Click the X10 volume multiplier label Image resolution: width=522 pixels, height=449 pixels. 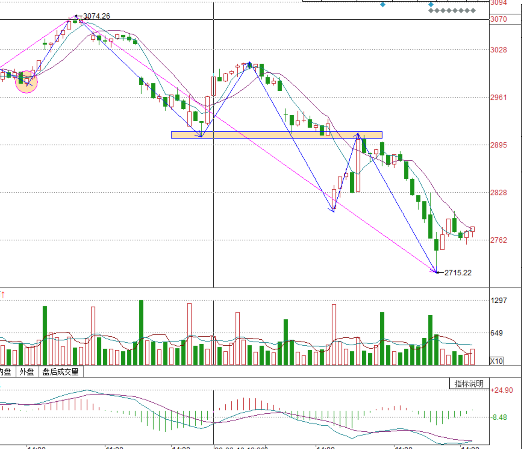[x=496, y=361]
